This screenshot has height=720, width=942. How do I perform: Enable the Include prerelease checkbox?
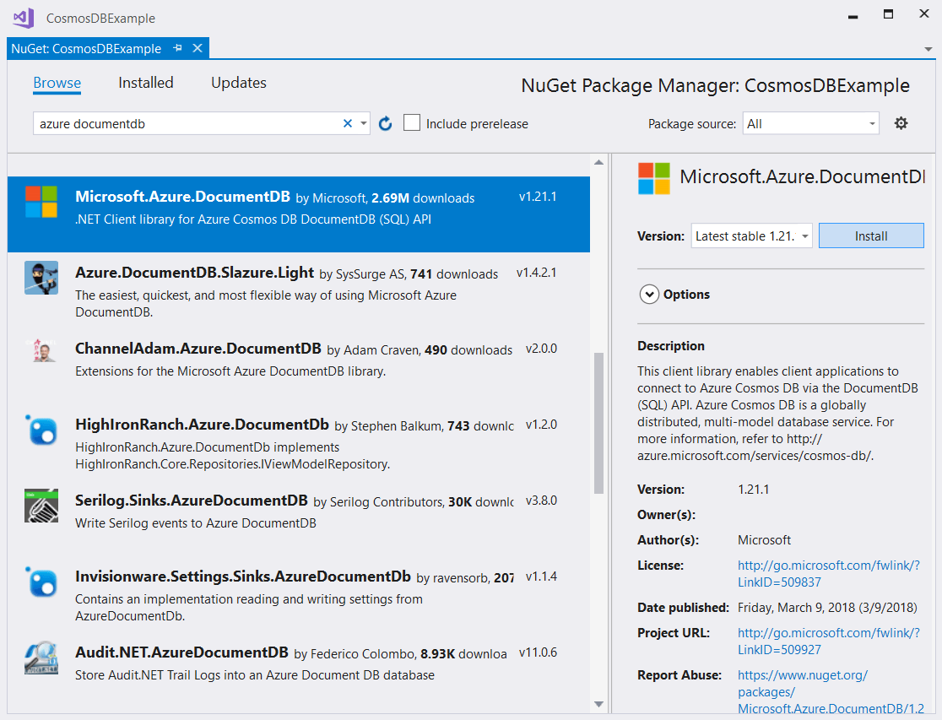pos(412,123)
